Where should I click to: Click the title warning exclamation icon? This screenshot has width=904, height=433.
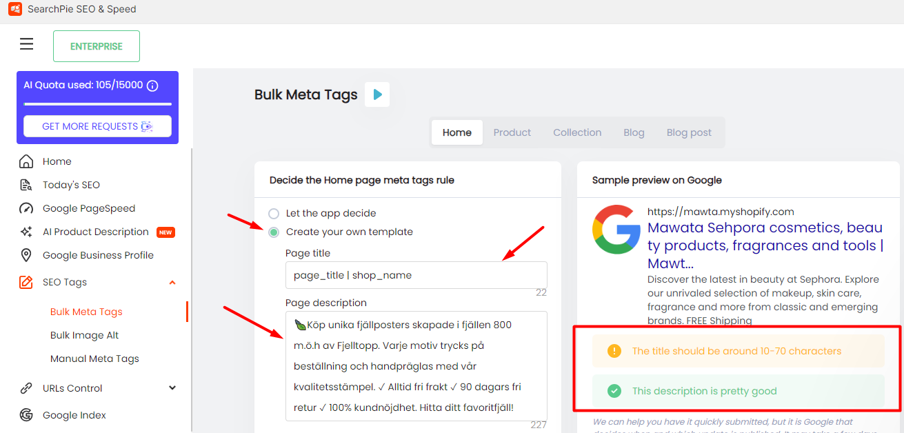coord(614,351)
